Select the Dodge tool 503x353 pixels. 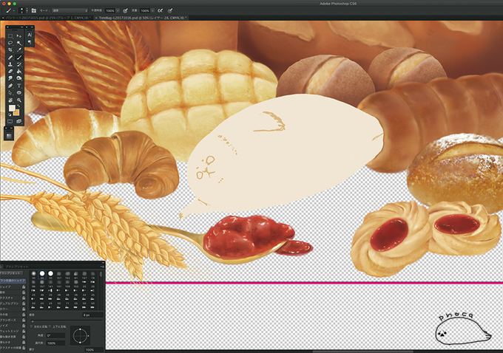[19, 78]
